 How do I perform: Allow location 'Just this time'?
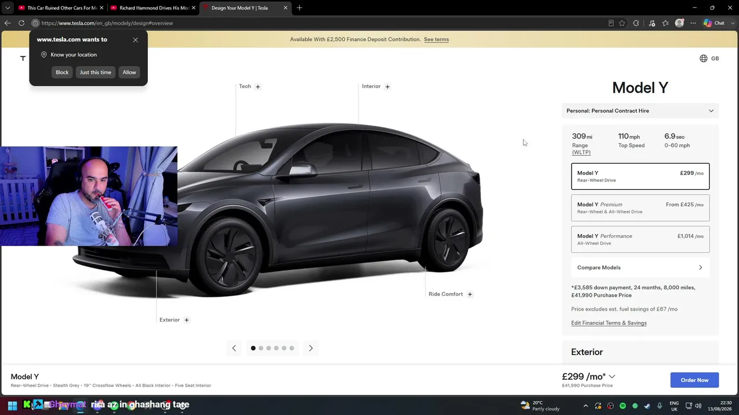tap(95, 73)
